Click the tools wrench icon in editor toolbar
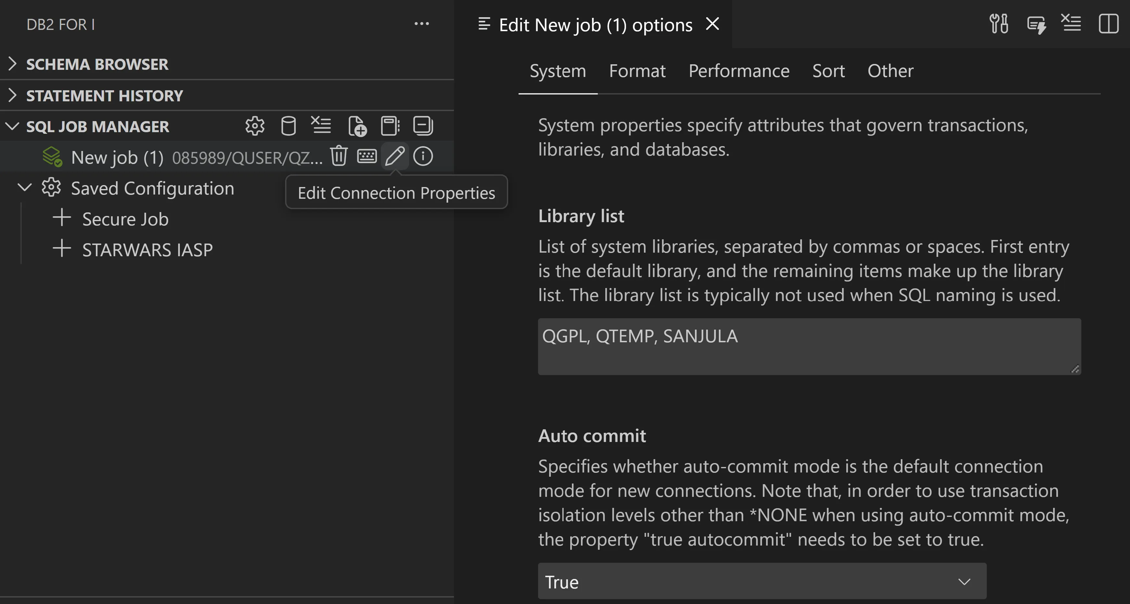Screen dimensions: 1130x604 pos(998,24)
